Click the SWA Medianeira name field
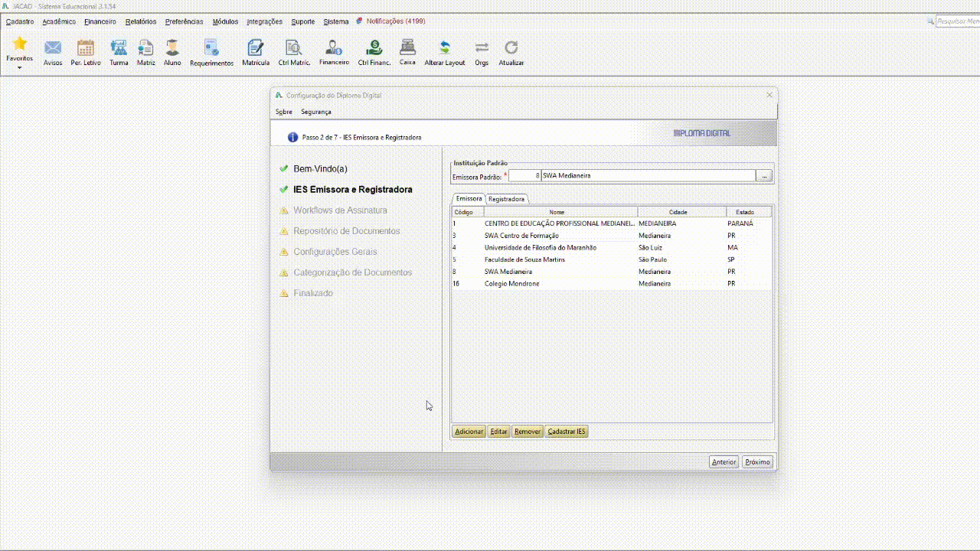The image size is (980, 551). point(648,176)
